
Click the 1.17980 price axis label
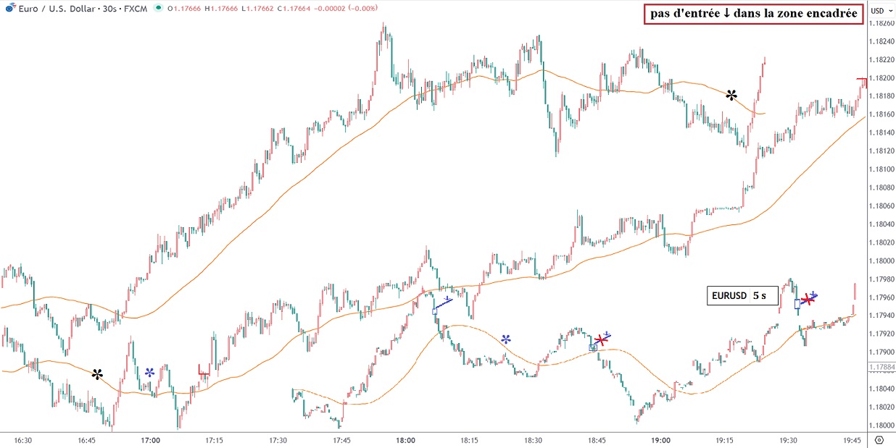point(881,279)
